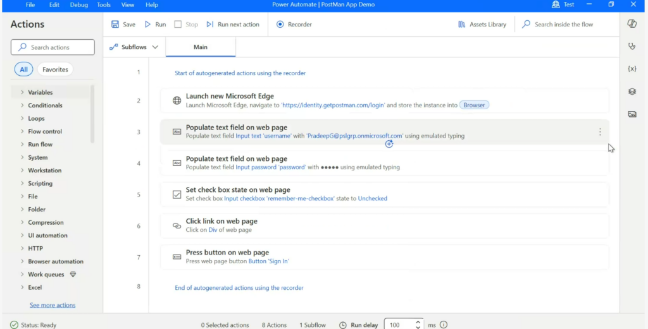This screenshot has width=648, height=329.
Task: Click the Actions panel scrollbar
Action: [x=92, y=114]
